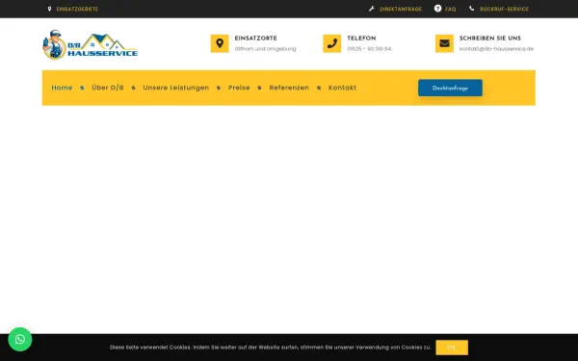
Task: Open the Über D/B menu item
Action: coord(108,88)
